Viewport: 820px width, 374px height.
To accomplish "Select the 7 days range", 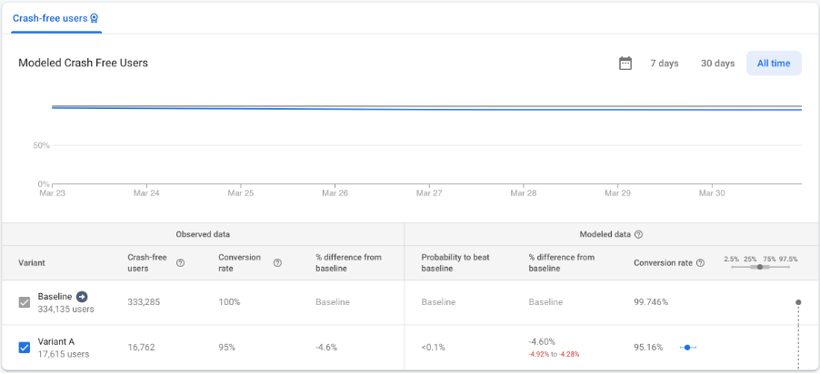I will pos(665,64).
